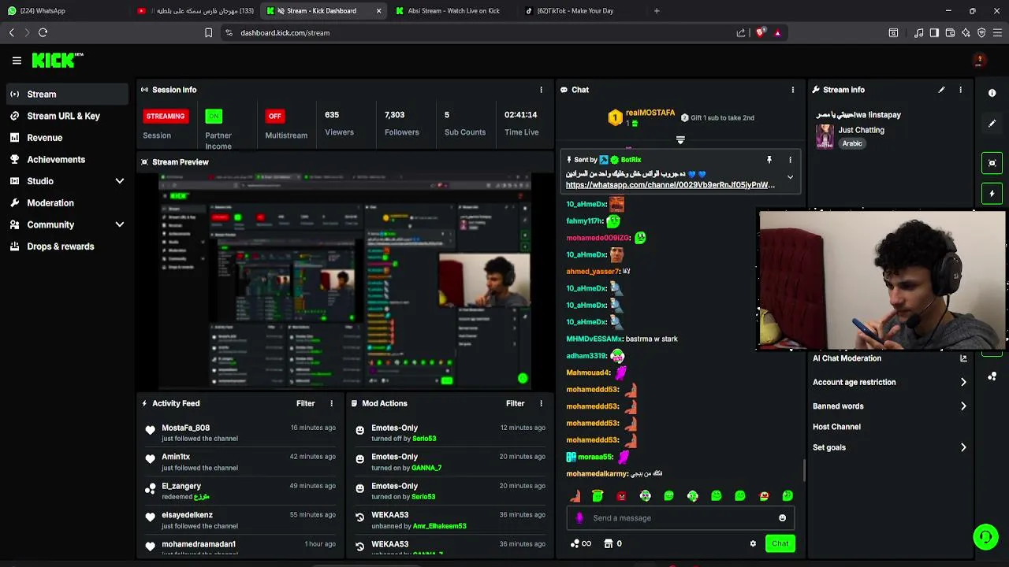
Task: Click the MostaFa_808 follow entry
Action: click(241, 433)
